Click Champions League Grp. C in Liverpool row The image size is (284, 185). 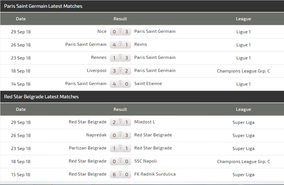point(243,71)
